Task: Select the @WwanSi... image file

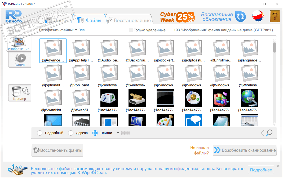Action: (81, 101)
